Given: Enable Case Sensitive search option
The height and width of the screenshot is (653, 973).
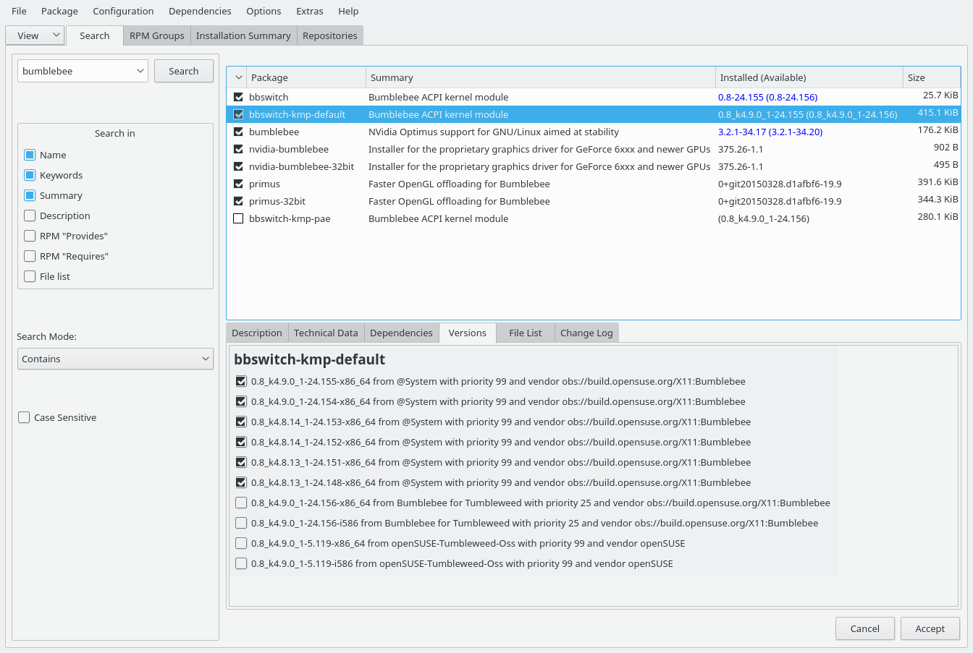Looking at the screenshot, I should coord(24,417).
